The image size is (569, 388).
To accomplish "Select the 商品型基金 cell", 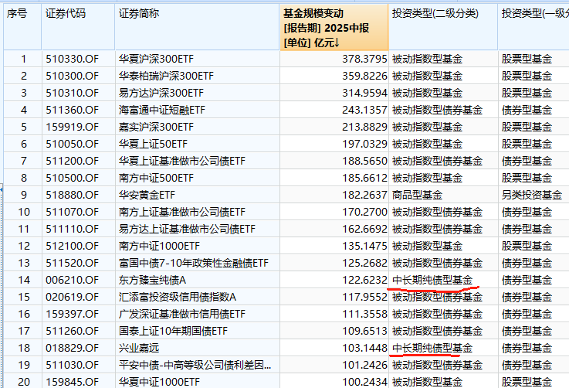I will tap(417, 195).
